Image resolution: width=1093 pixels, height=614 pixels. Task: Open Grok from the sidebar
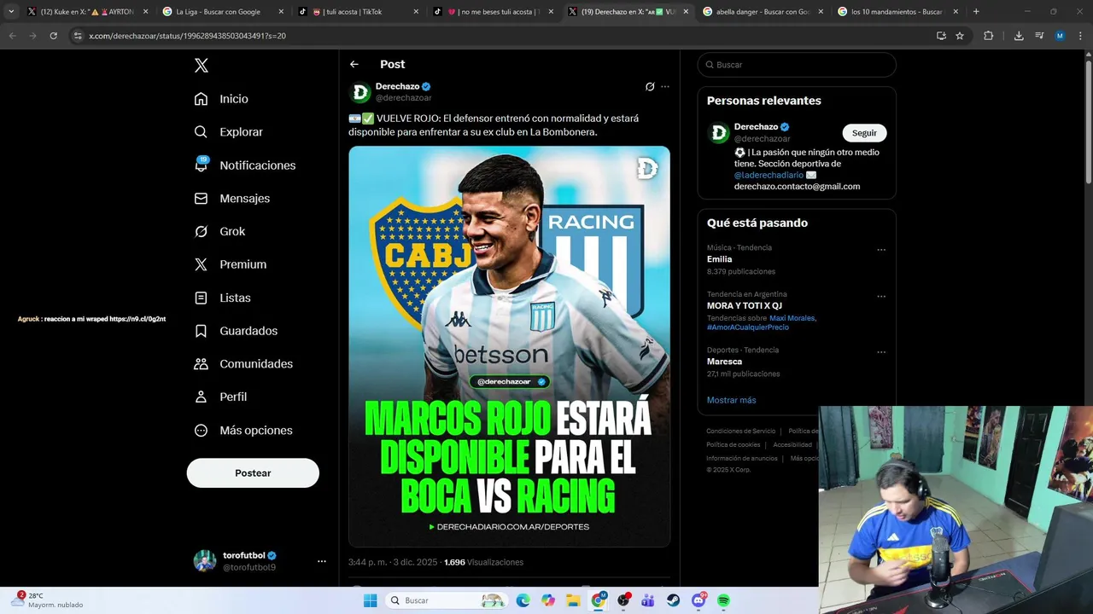click(x=219, y=232)
